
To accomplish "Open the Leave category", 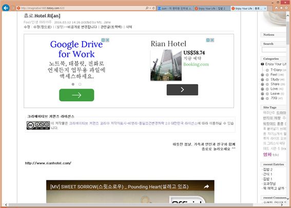I will 275,94.
